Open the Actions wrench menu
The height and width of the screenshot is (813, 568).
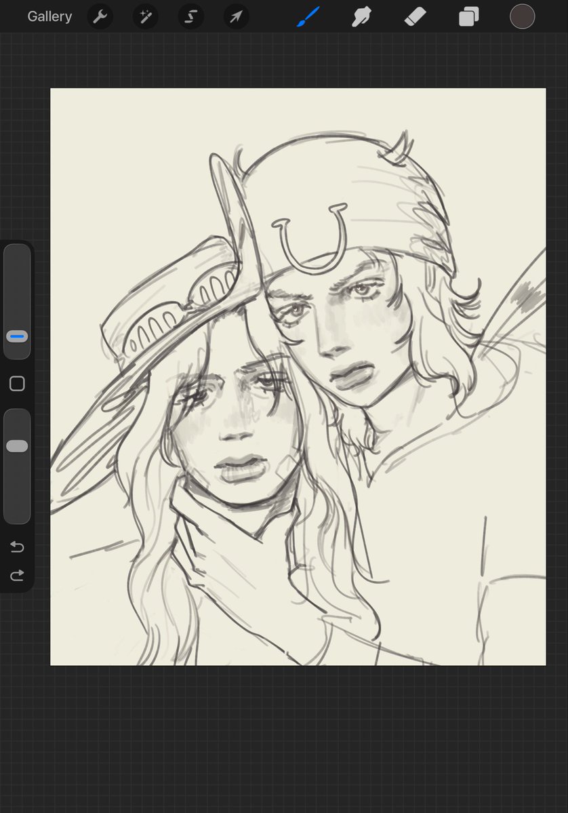[100, 16]
